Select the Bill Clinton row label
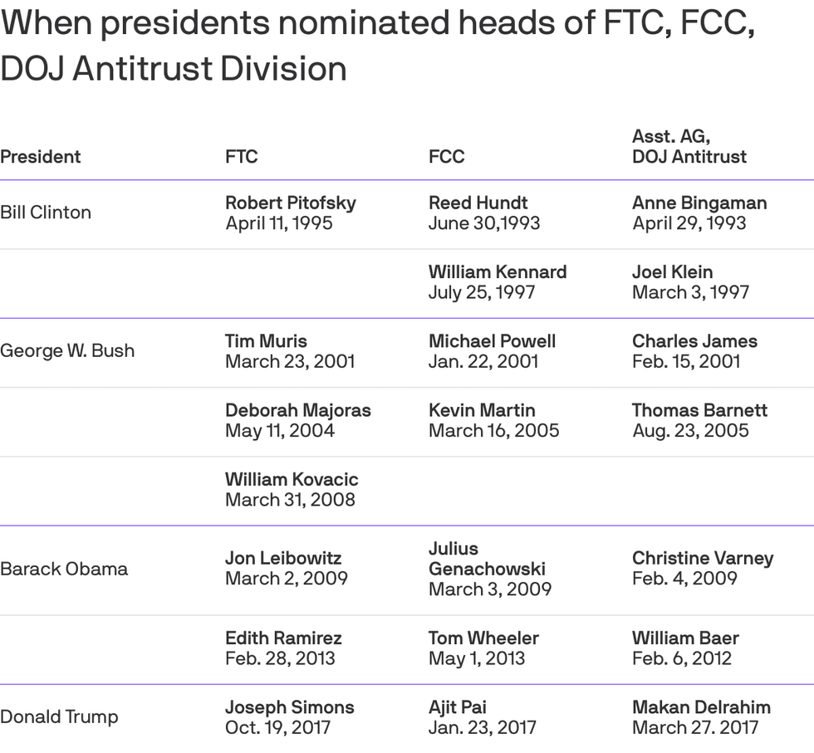Viewport: 814px width, 753px height. coord(46,213)
